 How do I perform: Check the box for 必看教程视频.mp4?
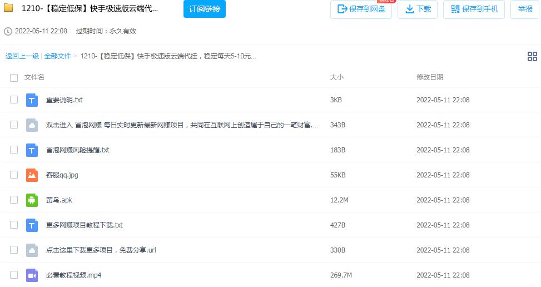[14, 275]
